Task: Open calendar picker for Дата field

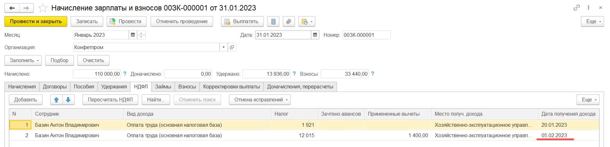Action: click(x=315, y=35)
